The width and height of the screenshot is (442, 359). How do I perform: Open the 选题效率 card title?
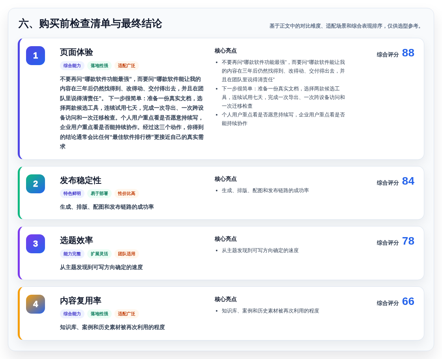77,240
